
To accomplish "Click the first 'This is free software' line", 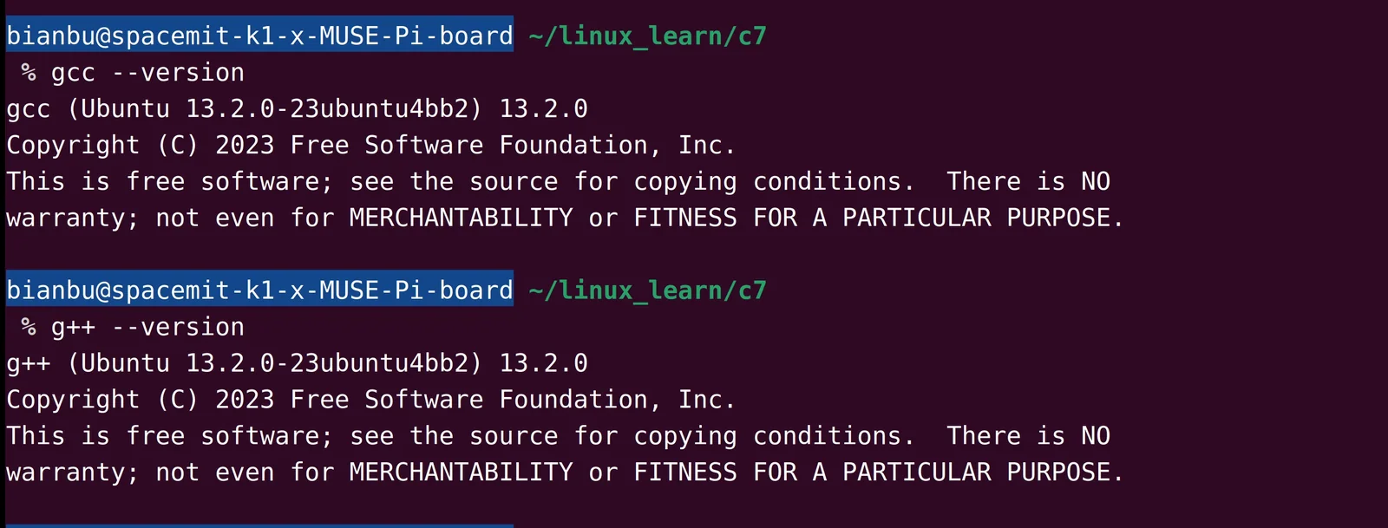I will pos(558,181).
